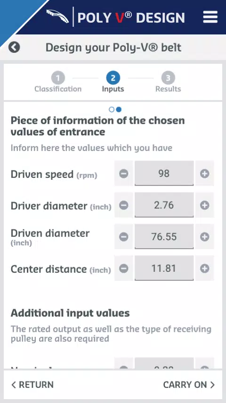The image size is (226, 403).
Task: Decrease Center distance with minus icon
Action: [x=124, y=269]
